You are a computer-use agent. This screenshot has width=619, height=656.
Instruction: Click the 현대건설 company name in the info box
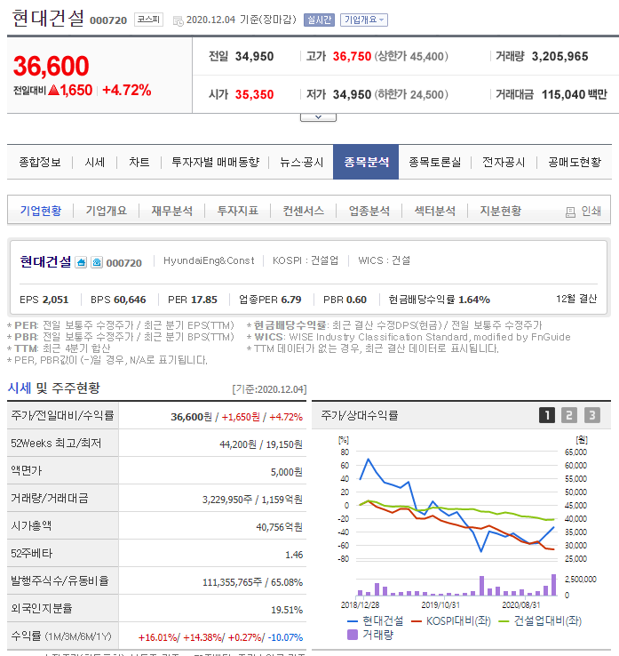click(45, 261)
